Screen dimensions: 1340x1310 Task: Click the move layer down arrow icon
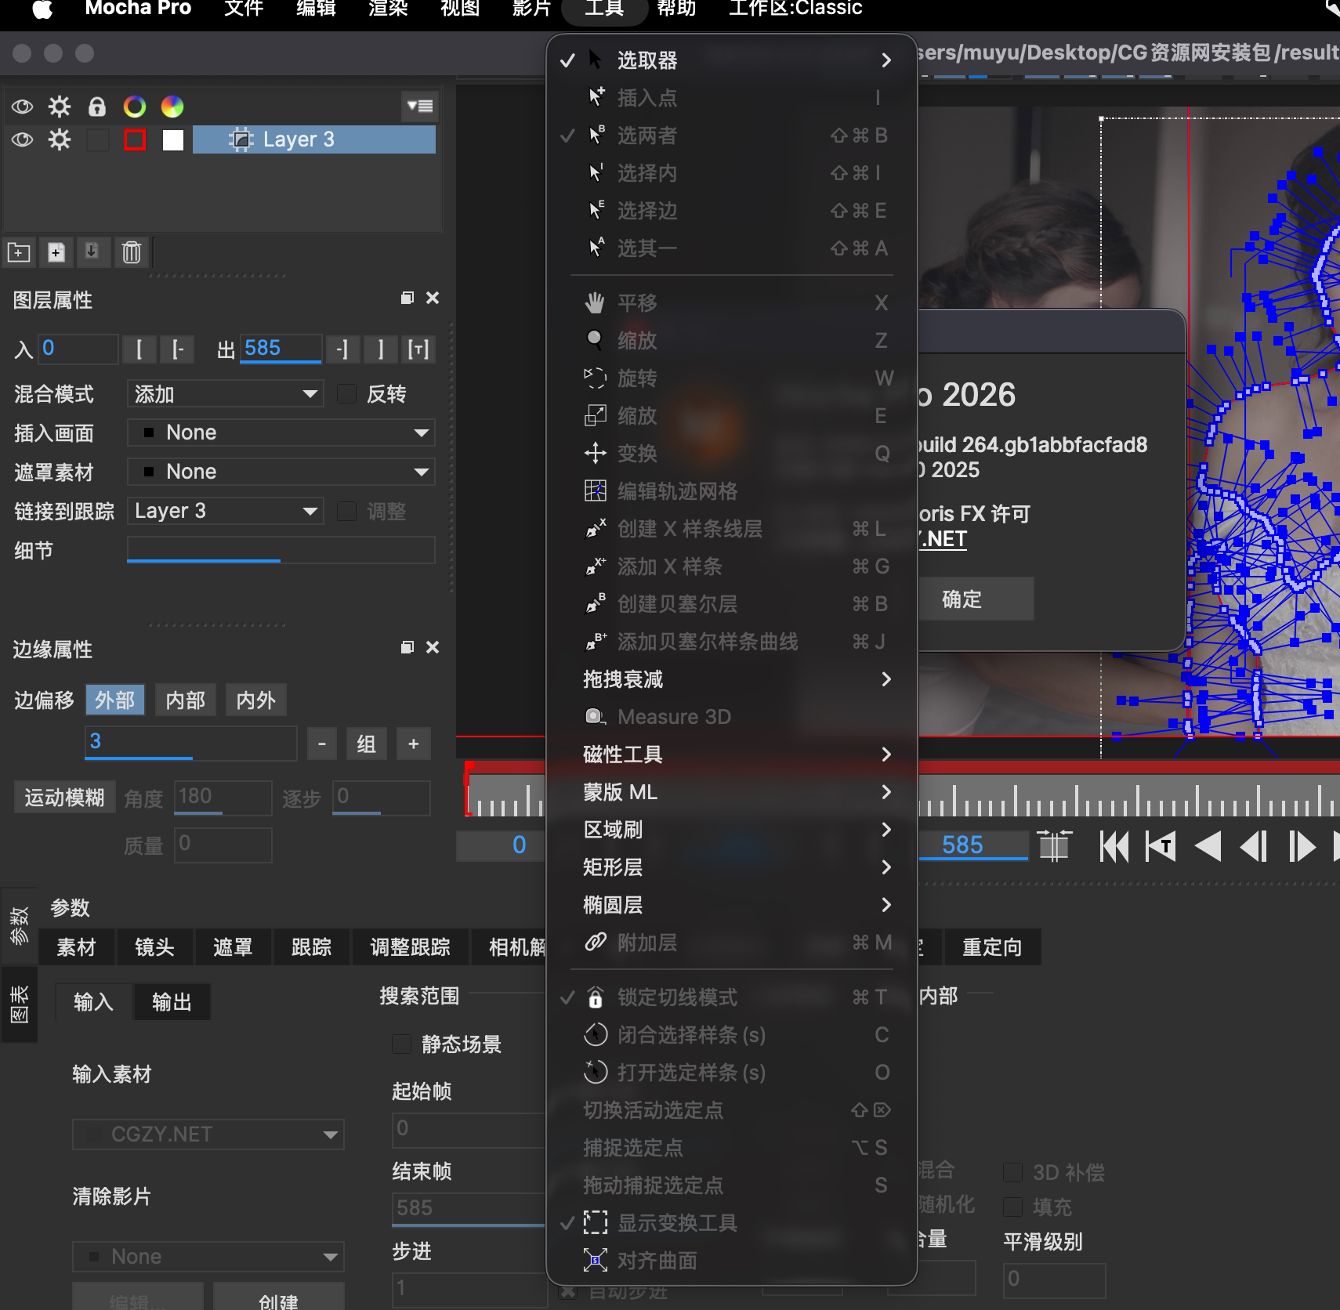92,252
